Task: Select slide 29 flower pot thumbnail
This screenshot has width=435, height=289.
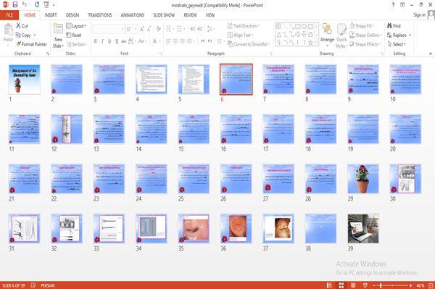Action: point(363,179)
